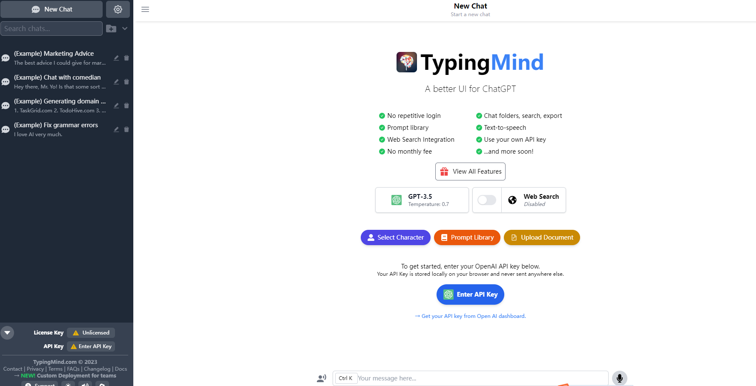Open the Privacy link in footer
756x386 pixels.
pos(35,369)
